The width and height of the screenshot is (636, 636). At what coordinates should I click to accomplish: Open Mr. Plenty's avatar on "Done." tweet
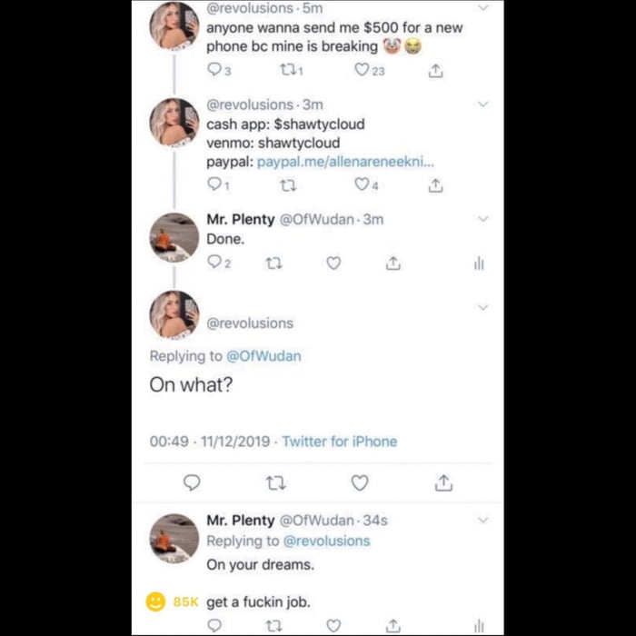(x=174, y=238)
